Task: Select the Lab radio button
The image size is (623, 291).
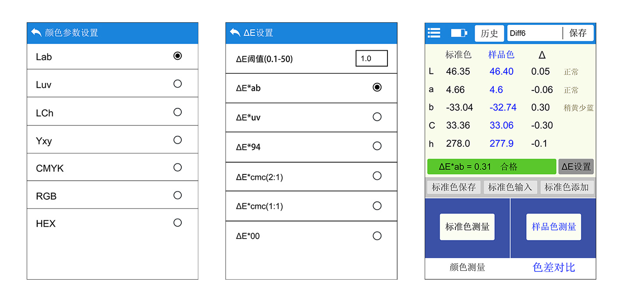Action: (x=177, y=56)
